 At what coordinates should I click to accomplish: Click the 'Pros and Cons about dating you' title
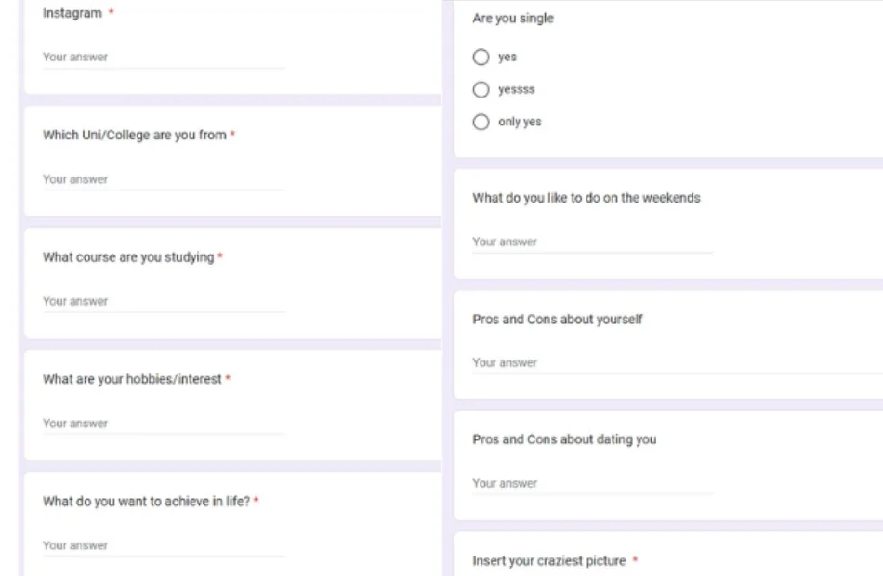point(564,439)
